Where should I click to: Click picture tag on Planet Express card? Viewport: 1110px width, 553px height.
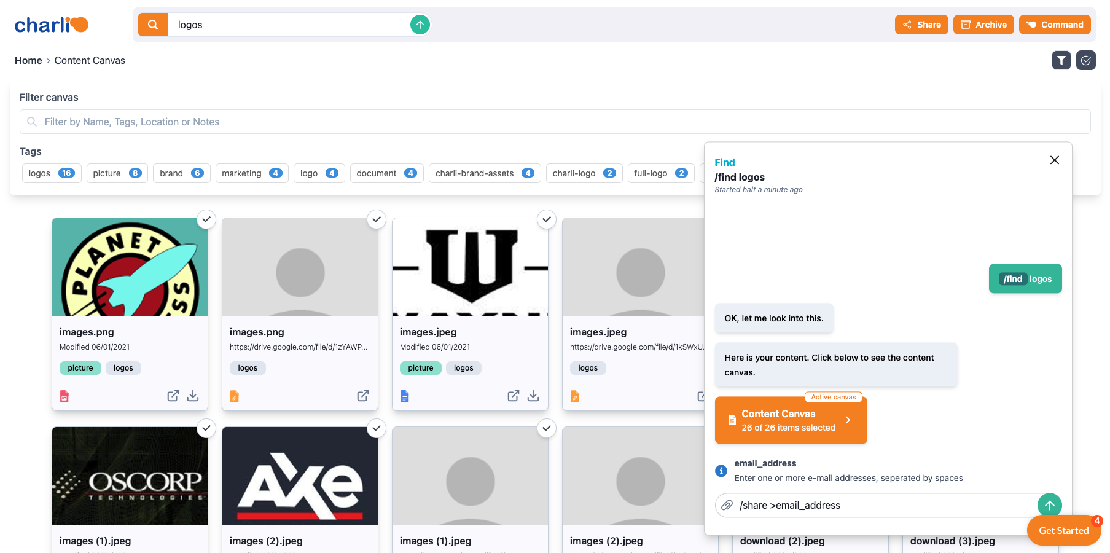(x=80, y=368)
